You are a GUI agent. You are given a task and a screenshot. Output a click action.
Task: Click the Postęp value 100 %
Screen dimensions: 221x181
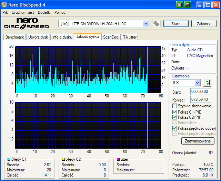[x=209, y=164]
